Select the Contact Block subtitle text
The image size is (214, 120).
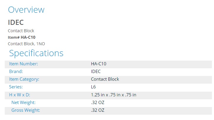coord(21,31)
